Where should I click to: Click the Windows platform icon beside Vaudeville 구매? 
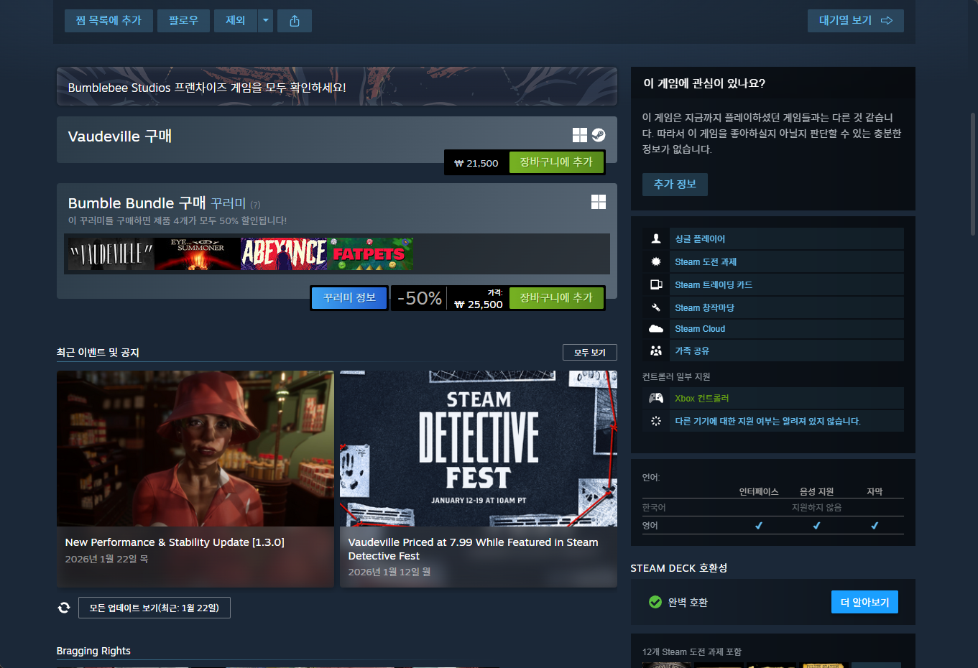tap(580, 135)
